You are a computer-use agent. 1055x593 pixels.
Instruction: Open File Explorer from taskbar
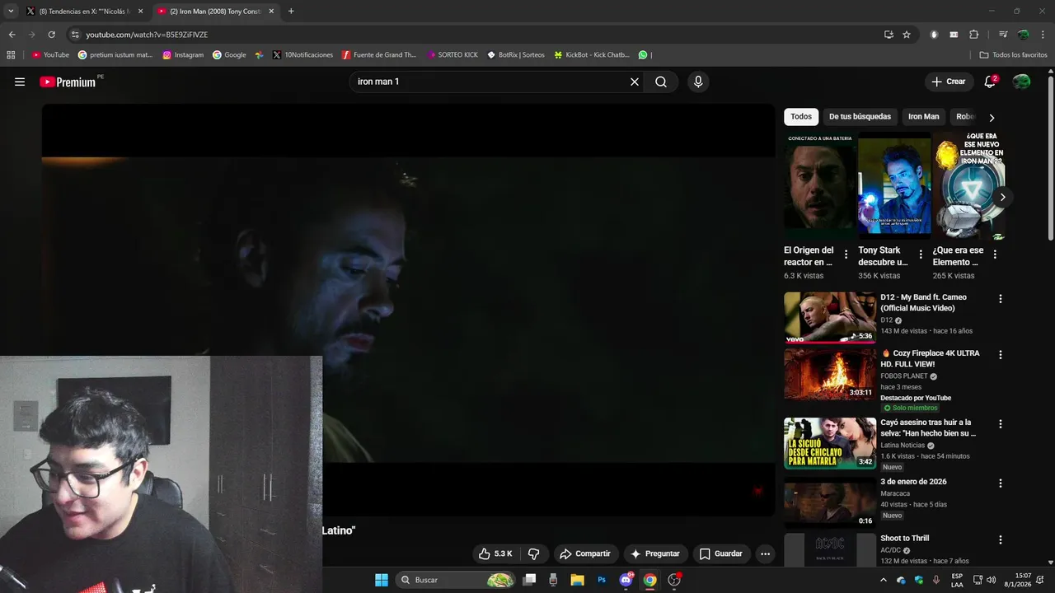click(577, 580)
